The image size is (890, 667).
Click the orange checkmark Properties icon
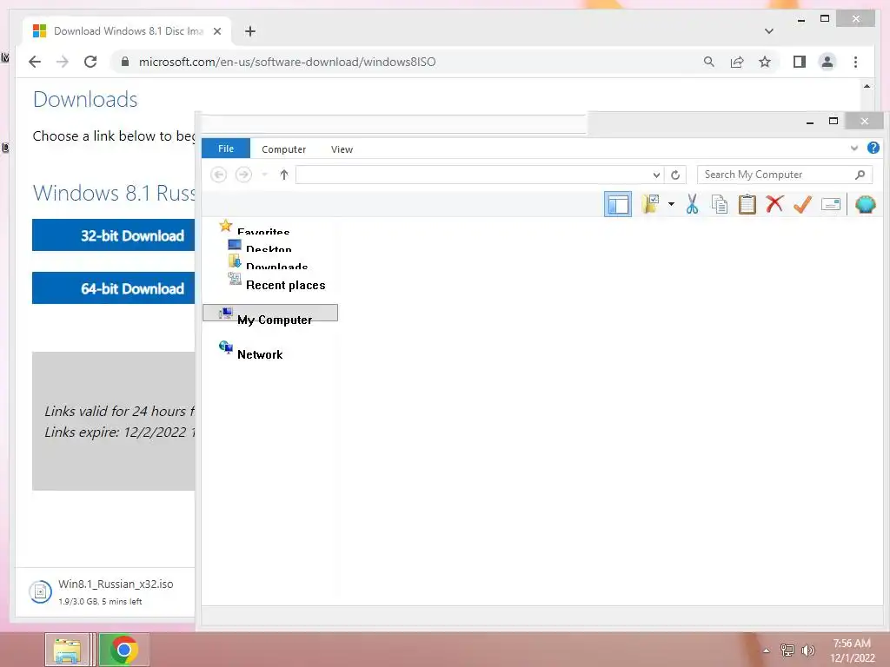click(802, 204)
